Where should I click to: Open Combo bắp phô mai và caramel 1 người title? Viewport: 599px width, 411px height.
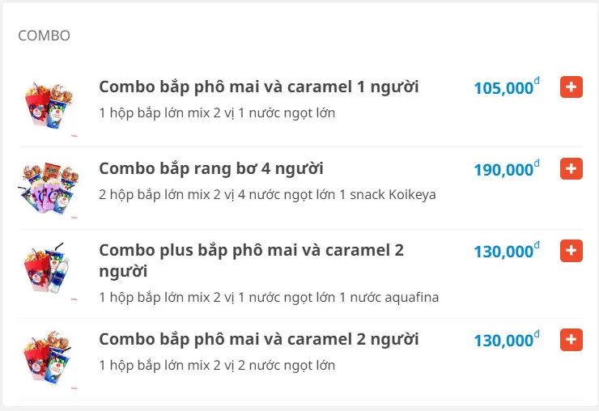tap(258, 87)
